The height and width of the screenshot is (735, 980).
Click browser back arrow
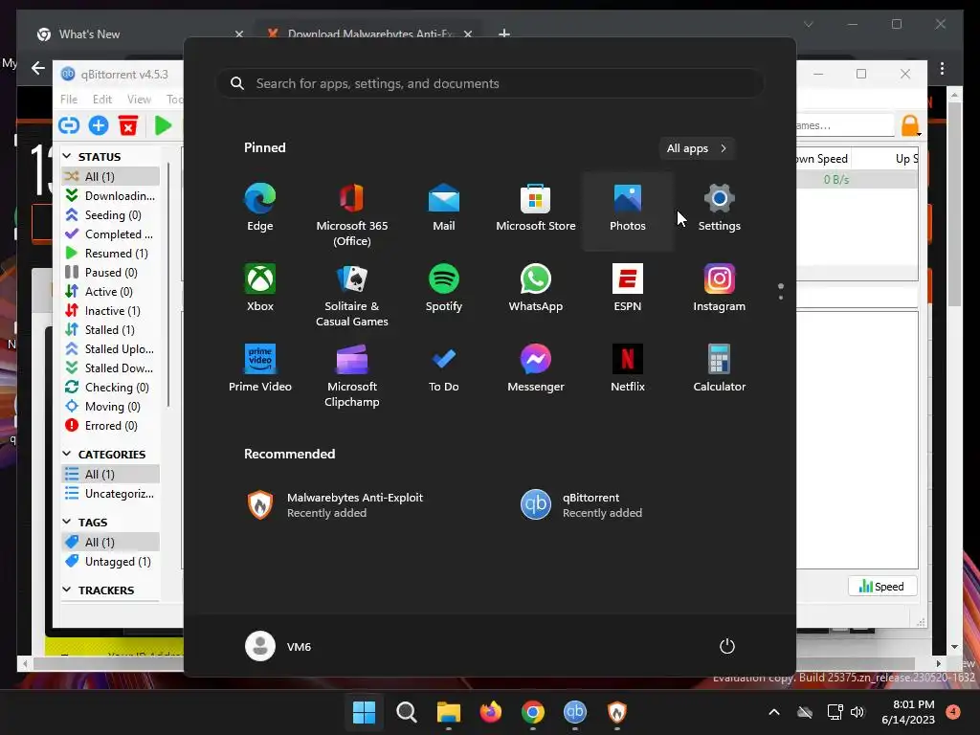(38, 68)
